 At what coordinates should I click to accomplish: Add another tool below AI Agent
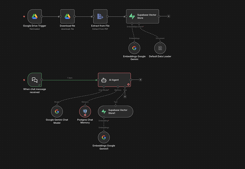pos(125,97)
